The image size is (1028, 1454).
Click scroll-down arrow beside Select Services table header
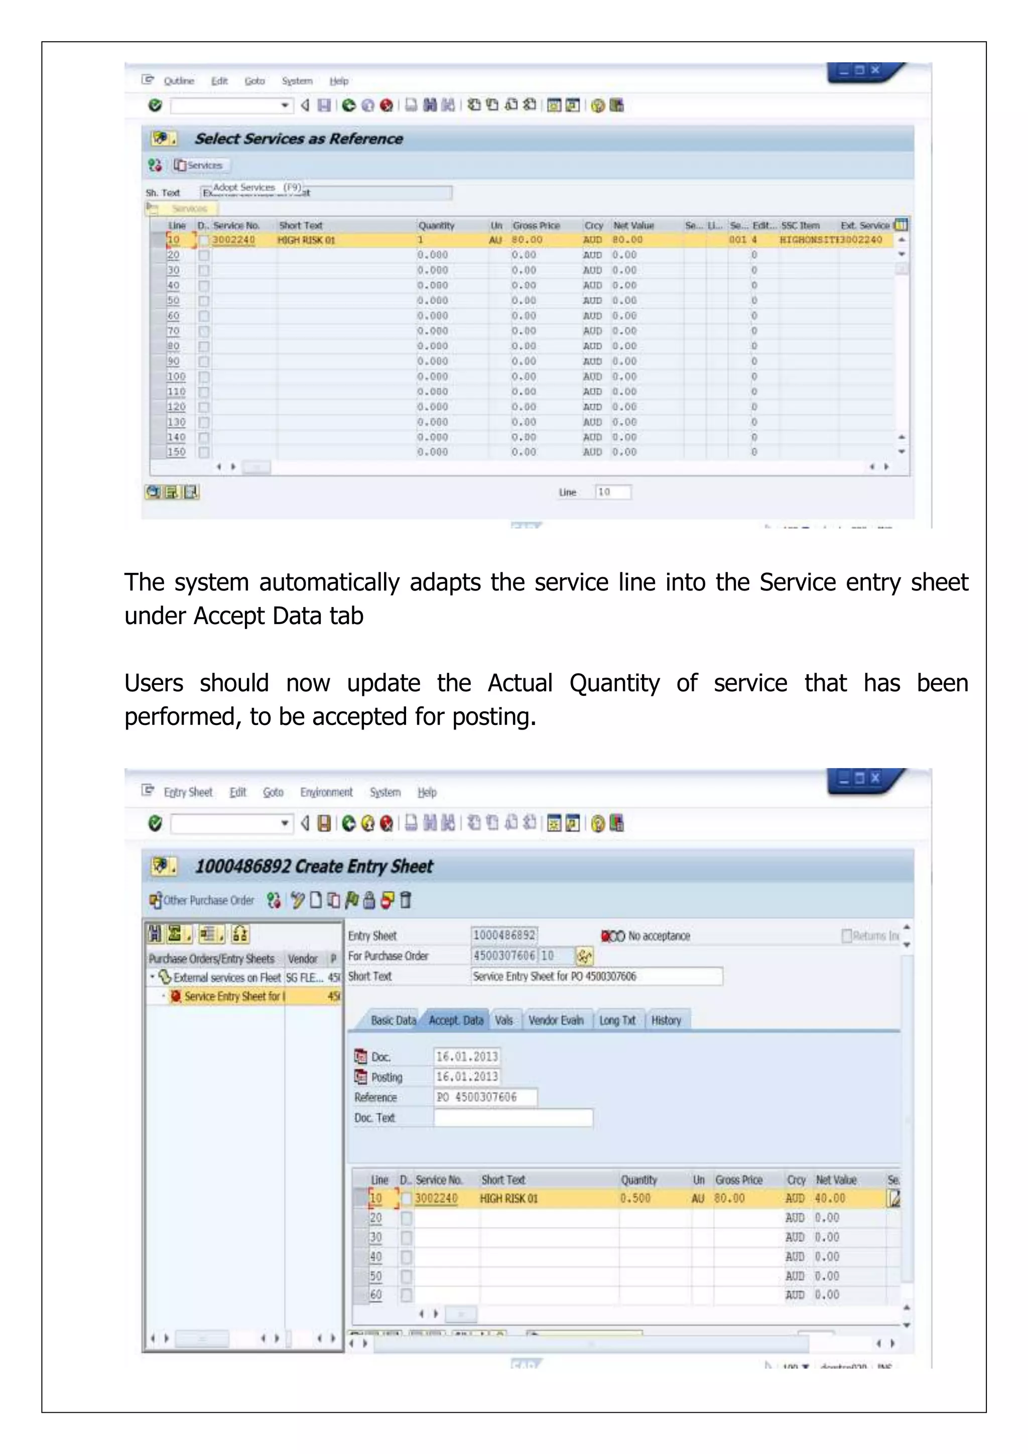(902, 255)
